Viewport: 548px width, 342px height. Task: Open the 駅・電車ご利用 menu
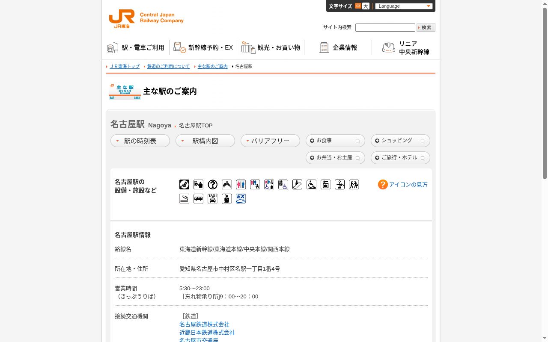pos(136,47)
